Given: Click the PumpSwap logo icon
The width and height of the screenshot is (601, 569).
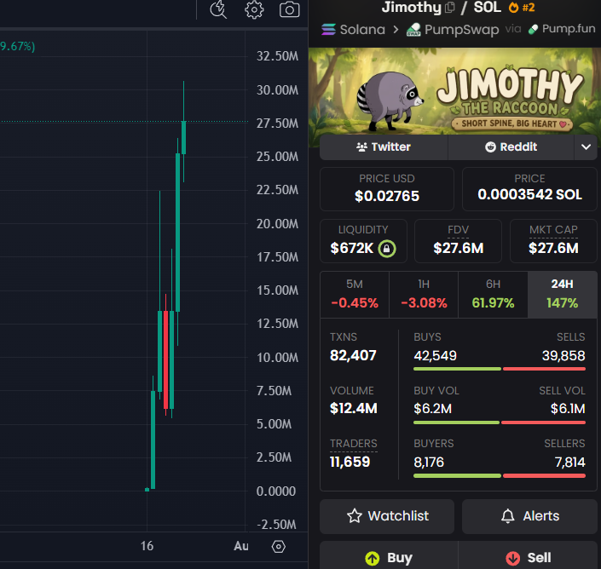Looking at the screenshot, I should [x=413, y=30].
